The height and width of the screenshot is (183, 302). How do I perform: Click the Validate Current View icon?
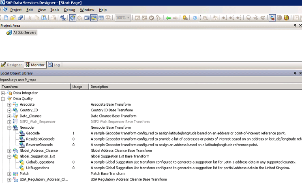click(137, 18)
